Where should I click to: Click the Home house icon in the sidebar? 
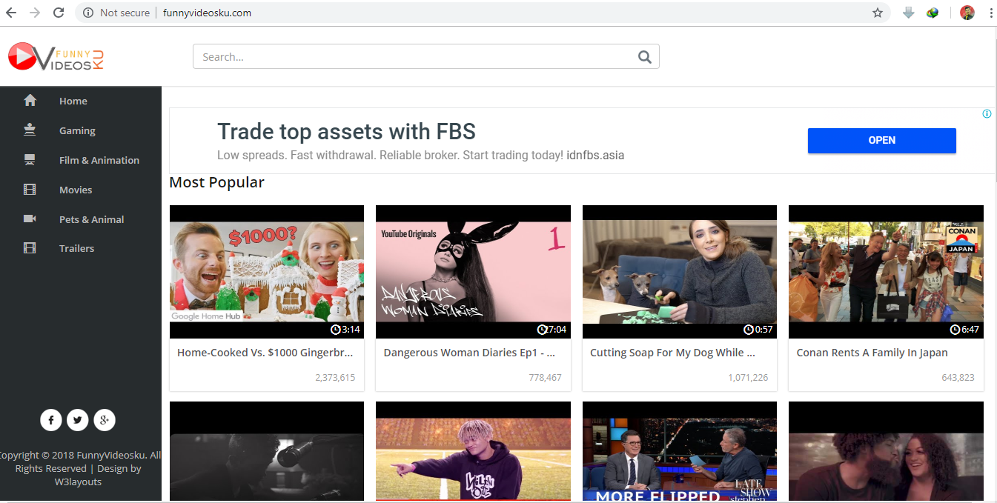pyautogui.click(x=30, y=101)
